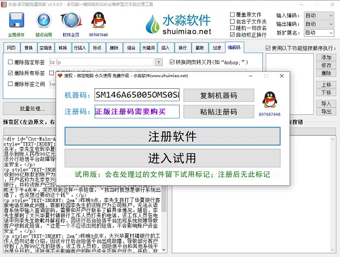This screenshot has height=257, width=340.
Task: Click 下移 move down button
Action: pos(326,93)
